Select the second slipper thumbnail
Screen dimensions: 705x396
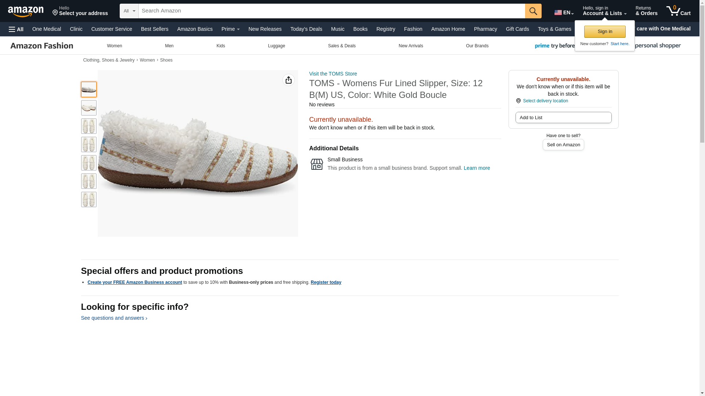click(88, 108)
